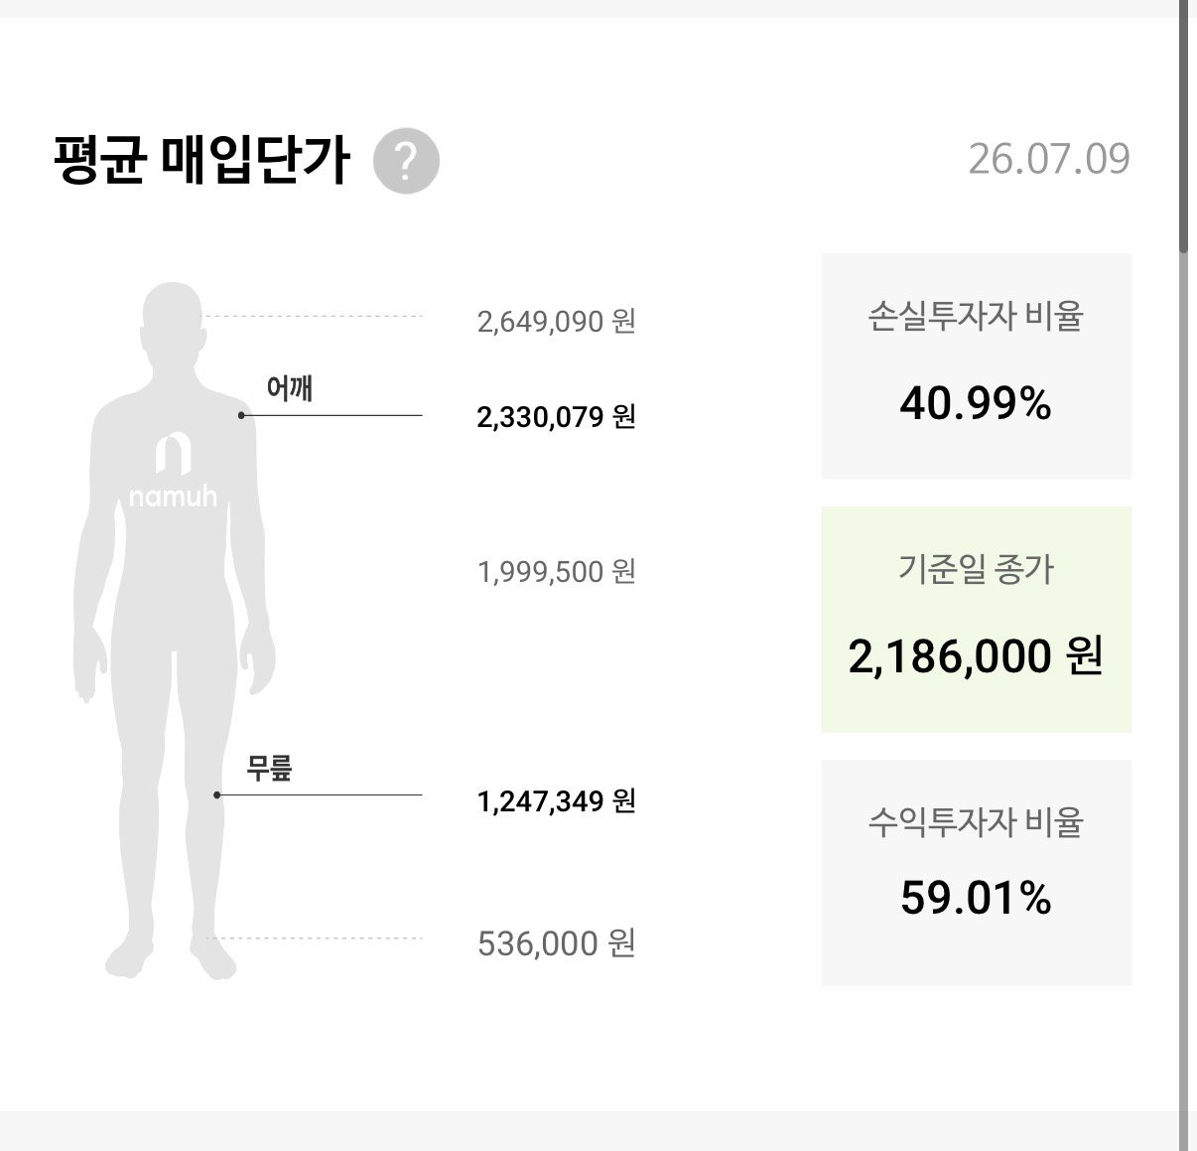The image size is (1197, 1151).
Task: Click the 평균 매입단가 heading
Action: tap(201, 159)
